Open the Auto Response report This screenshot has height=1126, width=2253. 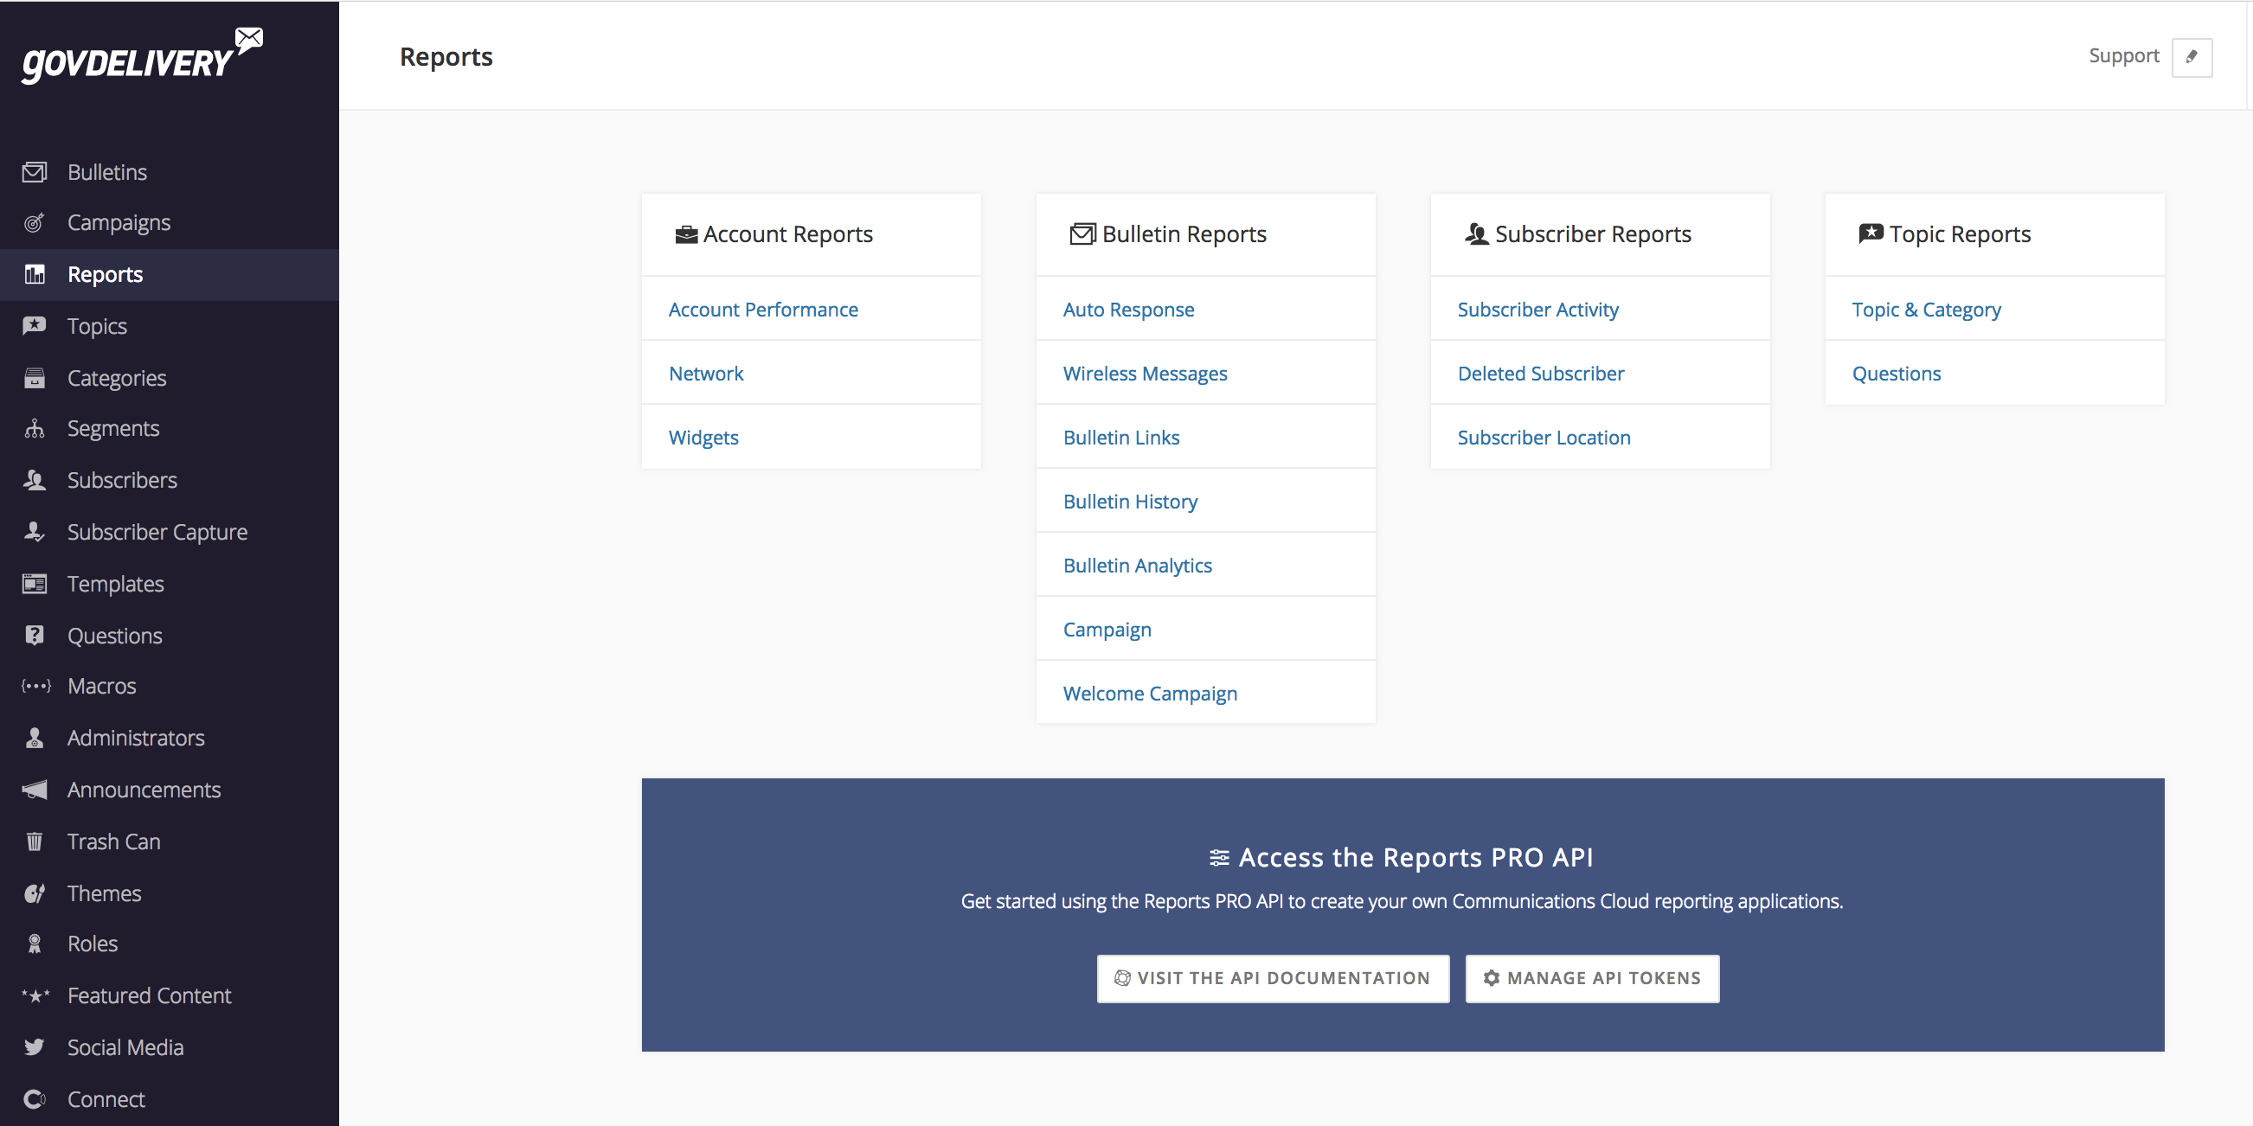(1128, 310)
